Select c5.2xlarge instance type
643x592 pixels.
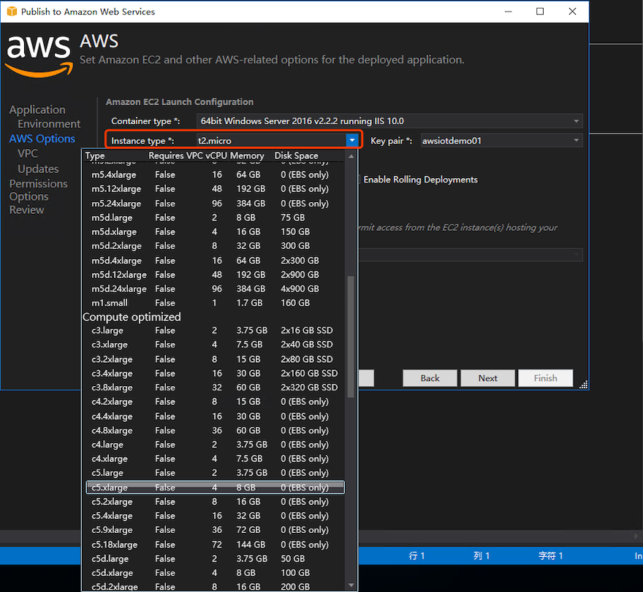coord(216,501)
